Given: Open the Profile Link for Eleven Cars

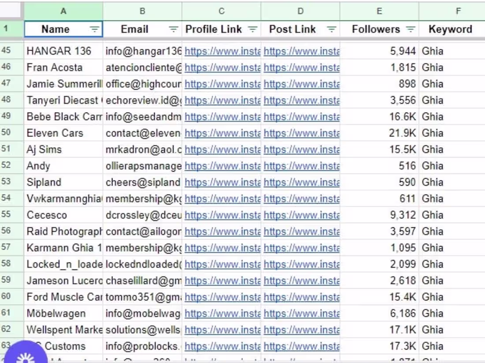Looking at the screenshot, I should 220,133.
